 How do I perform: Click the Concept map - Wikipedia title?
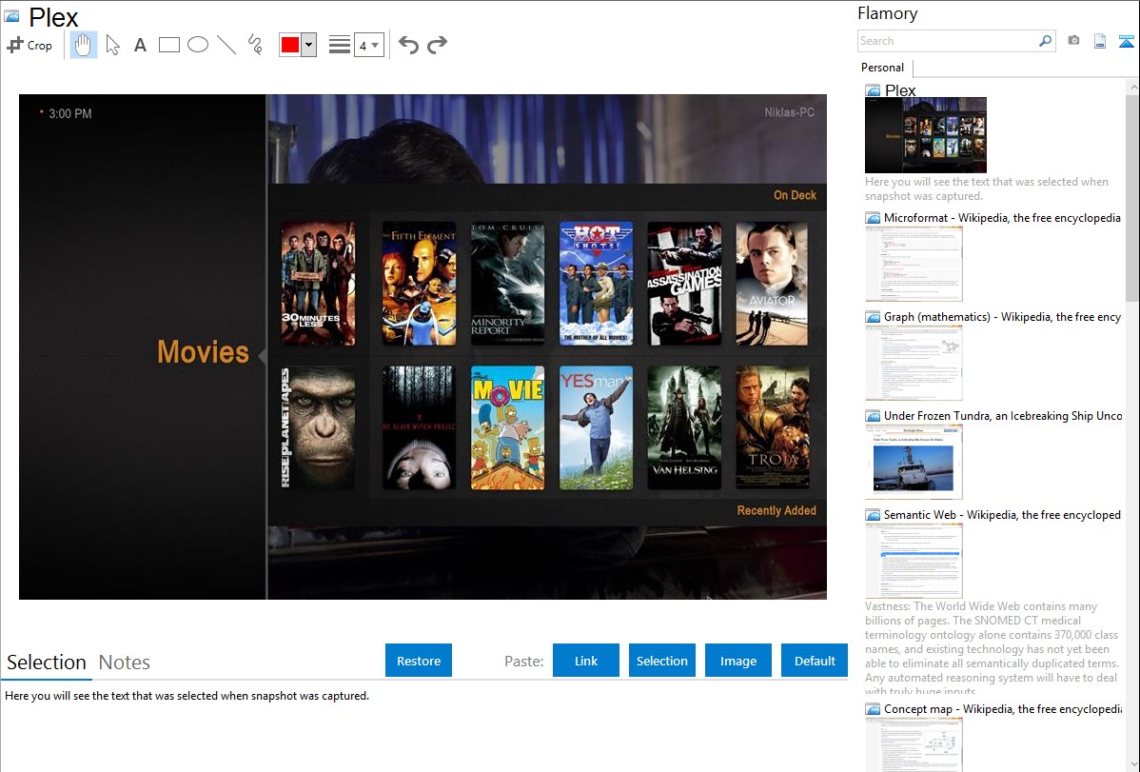(x=1002, y=708)
